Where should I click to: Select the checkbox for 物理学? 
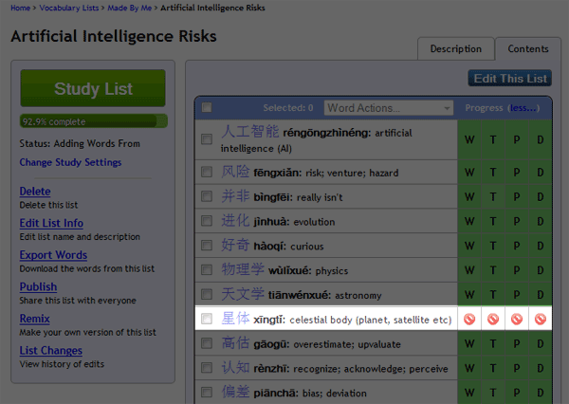click(207, 270)
